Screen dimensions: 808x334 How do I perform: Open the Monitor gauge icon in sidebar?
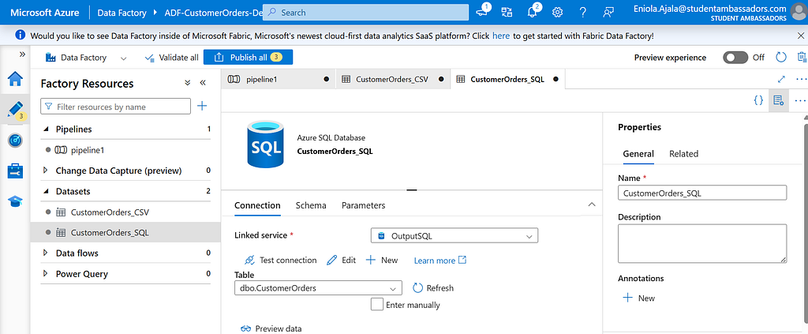click(x=15, y=141)
